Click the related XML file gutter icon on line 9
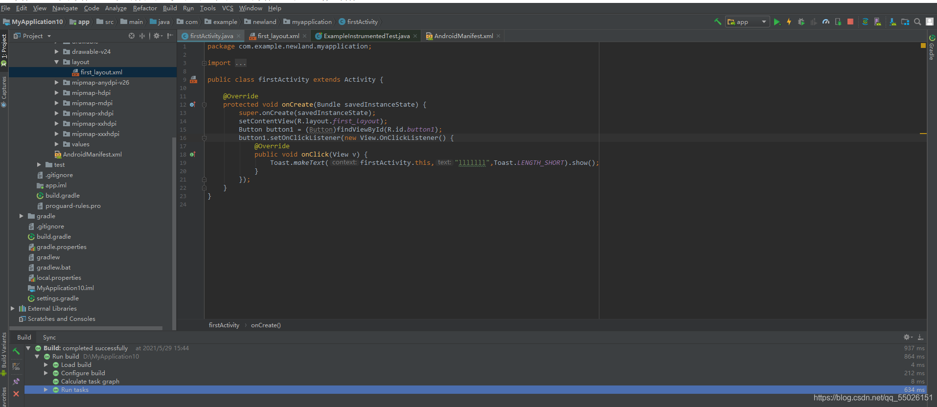This screenshot has height=407, width=937. click(x=194, y=79)
